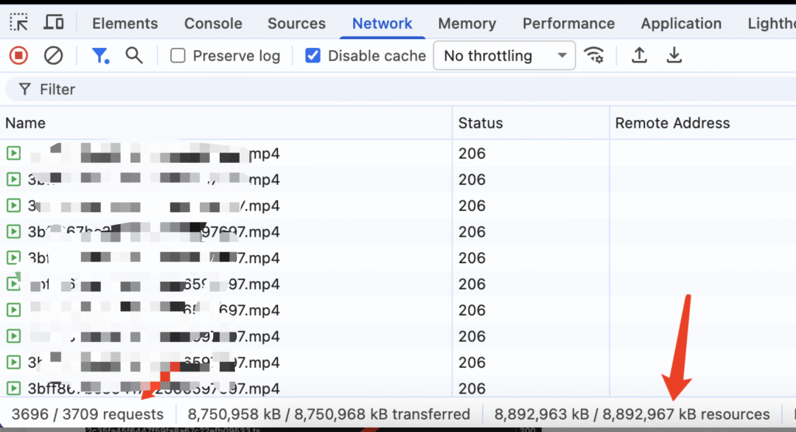Screen dimensions: 796x432
Task: Sort by the Status column header
Action: point(531,123)
